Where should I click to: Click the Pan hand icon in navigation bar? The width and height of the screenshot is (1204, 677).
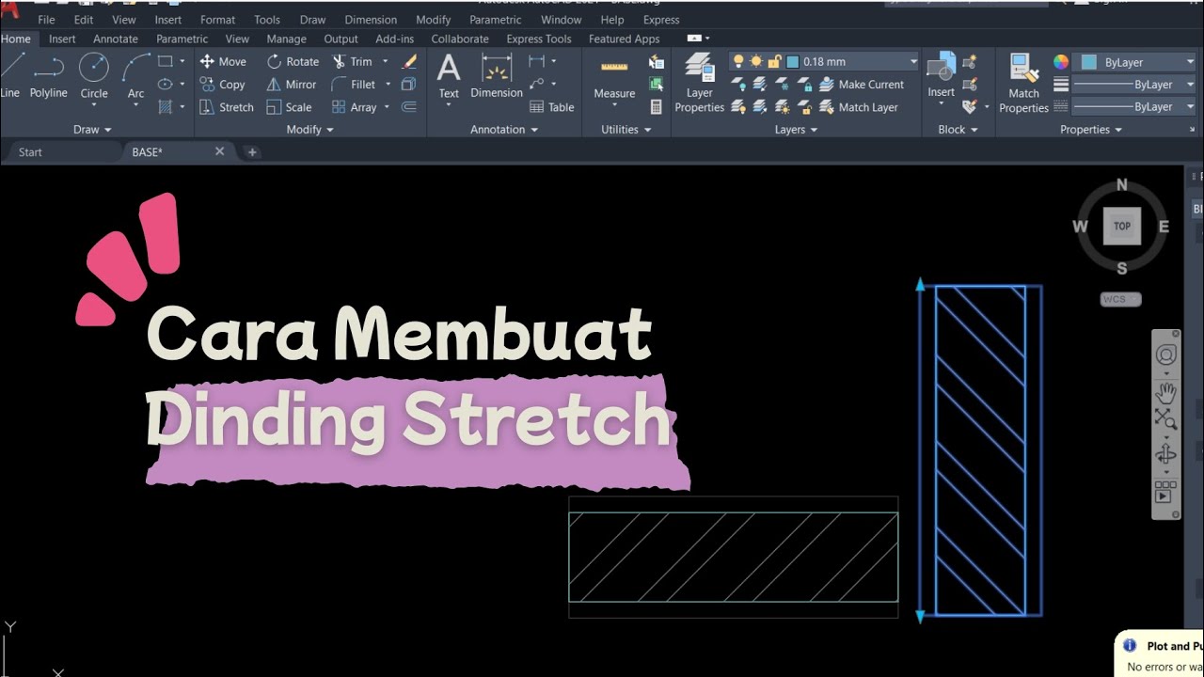tap(1166, 393)
